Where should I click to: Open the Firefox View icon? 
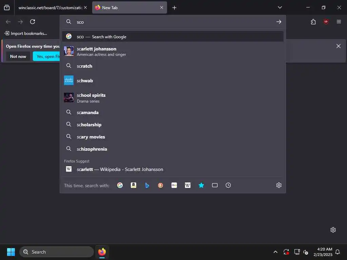7,7
